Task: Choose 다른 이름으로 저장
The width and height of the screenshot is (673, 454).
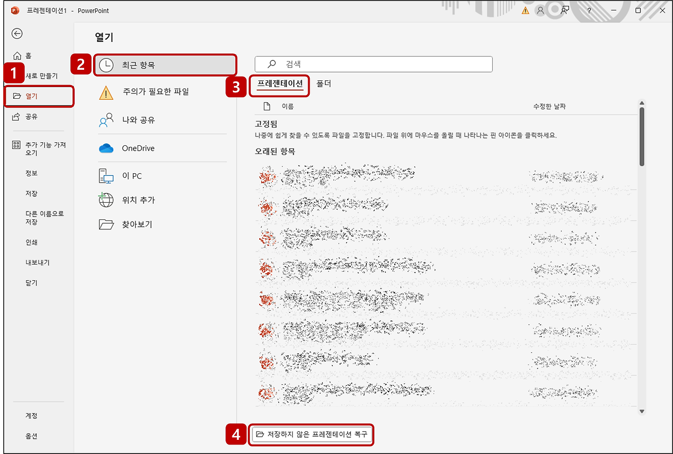Action: pyautogui.click(x=45, y=218)
